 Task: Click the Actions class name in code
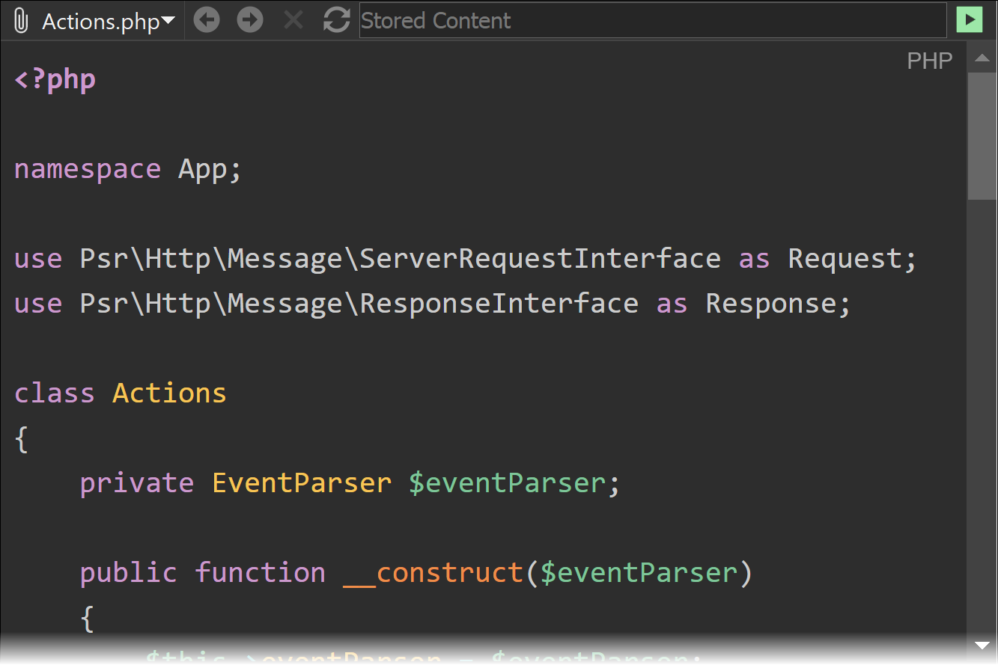169,393
